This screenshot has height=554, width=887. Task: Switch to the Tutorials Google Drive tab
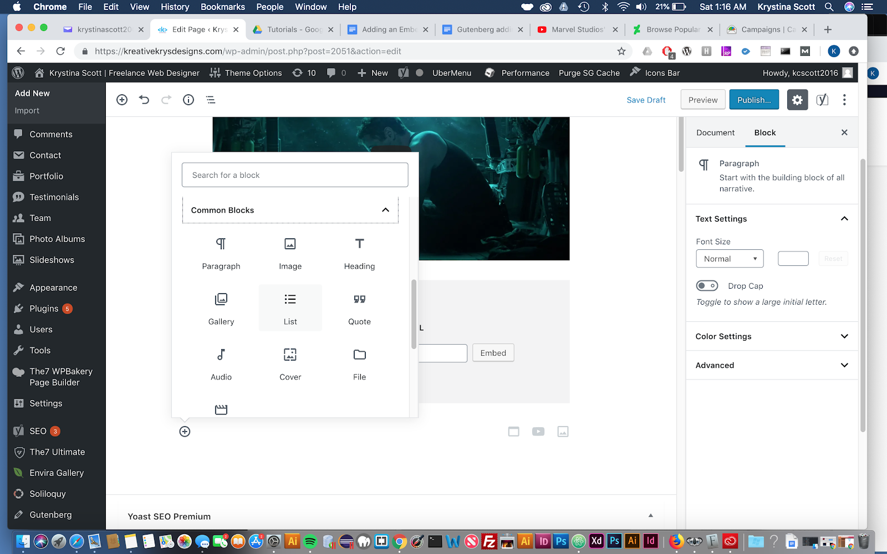[293, 29]
